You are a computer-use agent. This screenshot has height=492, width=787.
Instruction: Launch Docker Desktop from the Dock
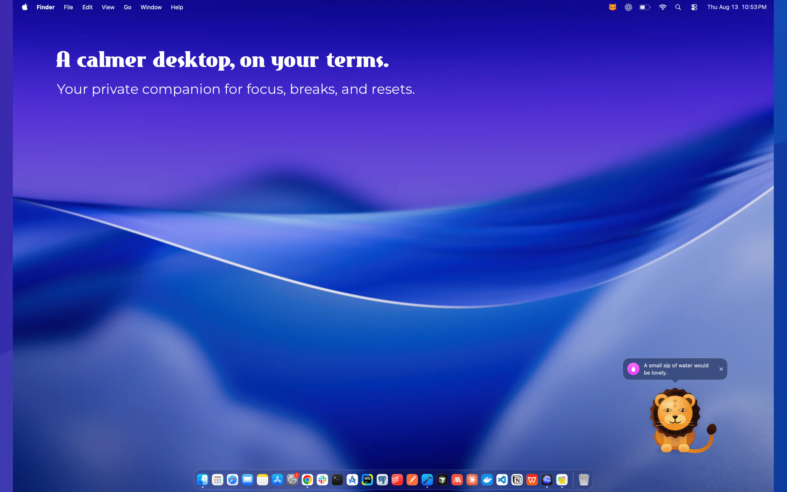[487, 480]
